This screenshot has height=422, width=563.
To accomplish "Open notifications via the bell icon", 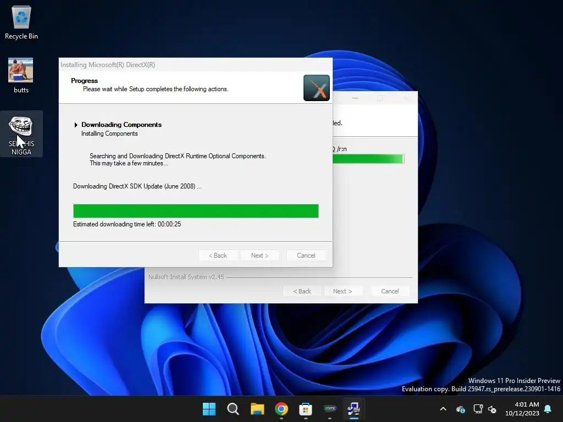I will pos(548,409).
